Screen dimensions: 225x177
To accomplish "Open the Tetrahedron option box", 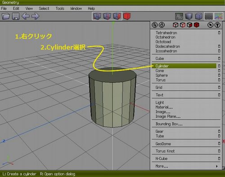I will tap(219, 33).
